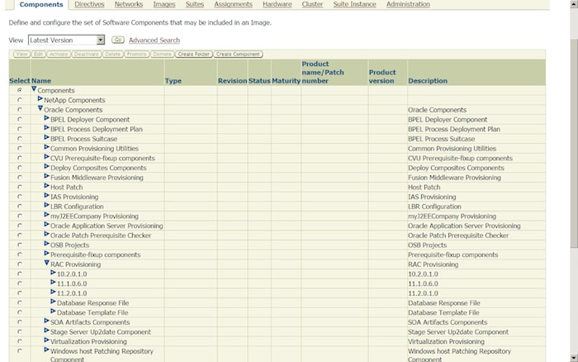Go to the Assignments tab
This screenshot has width=578, height=362.
point(234,4)
